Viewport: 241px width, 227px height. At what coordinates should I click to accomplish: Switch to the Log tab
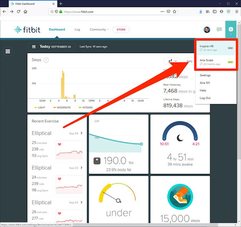pos(77,30)
